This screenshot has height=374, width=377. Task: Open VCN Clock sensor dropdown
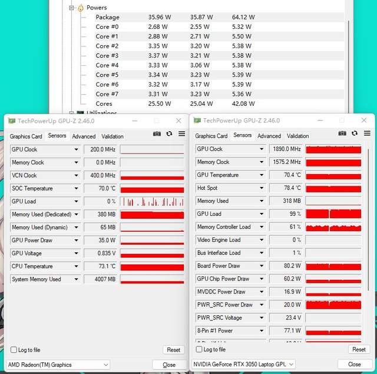(x=76, y=175)
